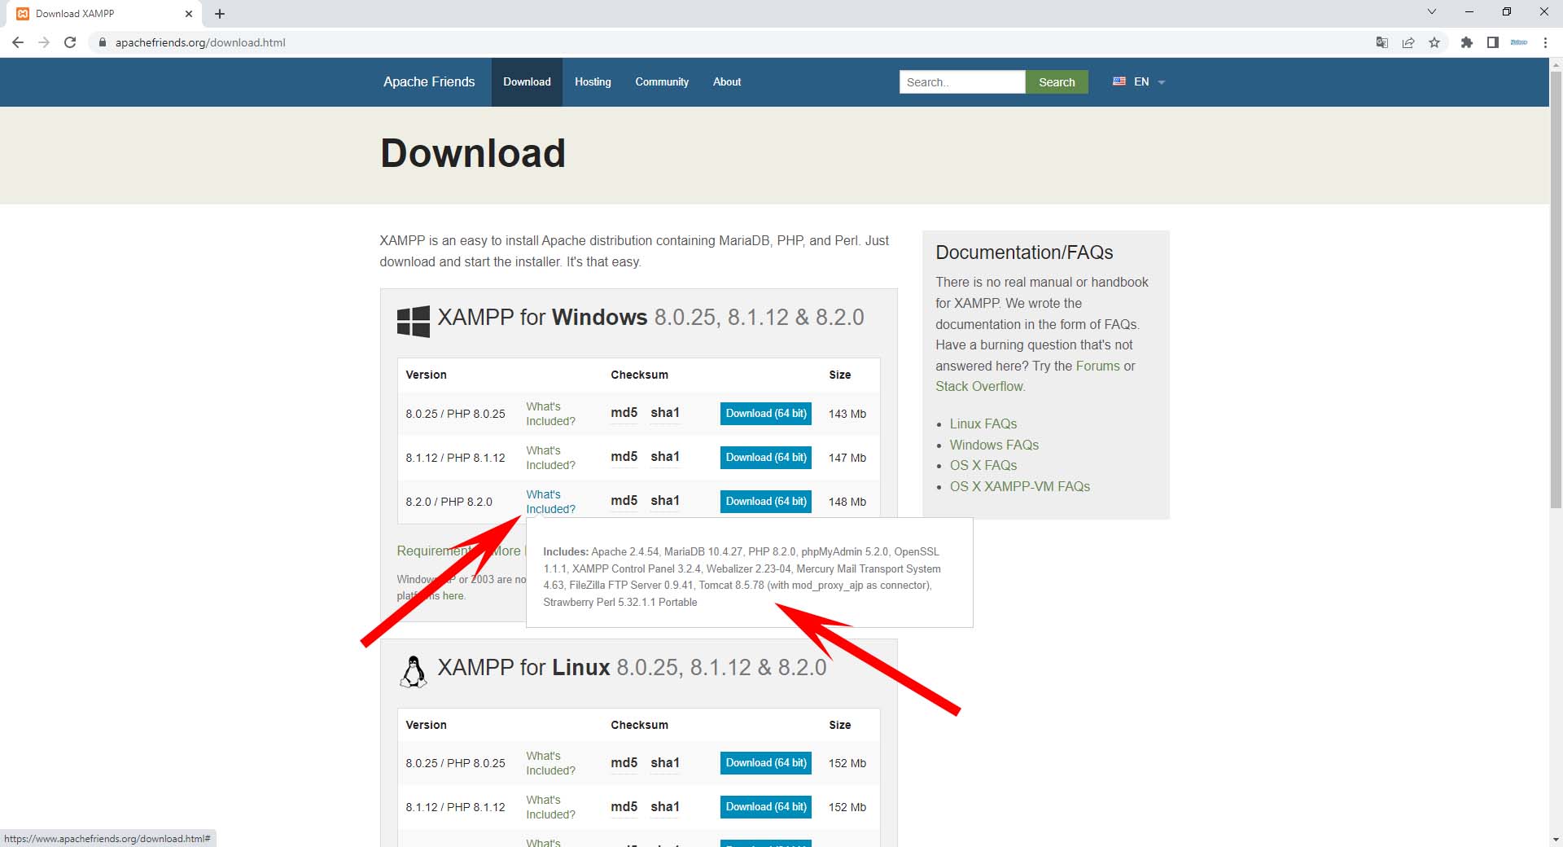The height and width of the screenshot is (847, 1563).
Task: Click the browser forward arrow
Action: pyautogui.click(x=44, y=42)
